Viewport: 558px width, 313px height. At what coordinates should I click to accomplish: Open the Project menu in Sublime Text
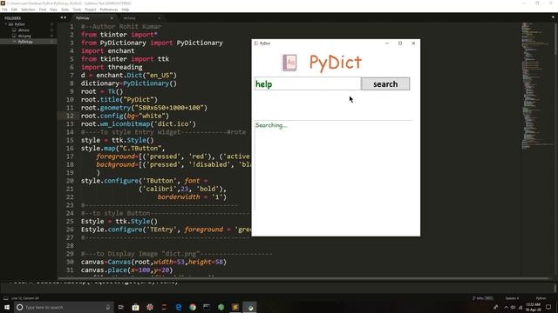tap(91, 10)
